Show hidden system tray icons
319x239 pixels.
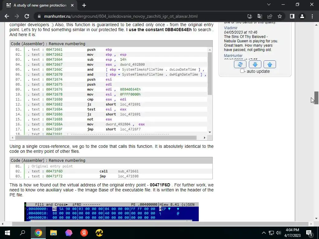click(x=264, y=233)
